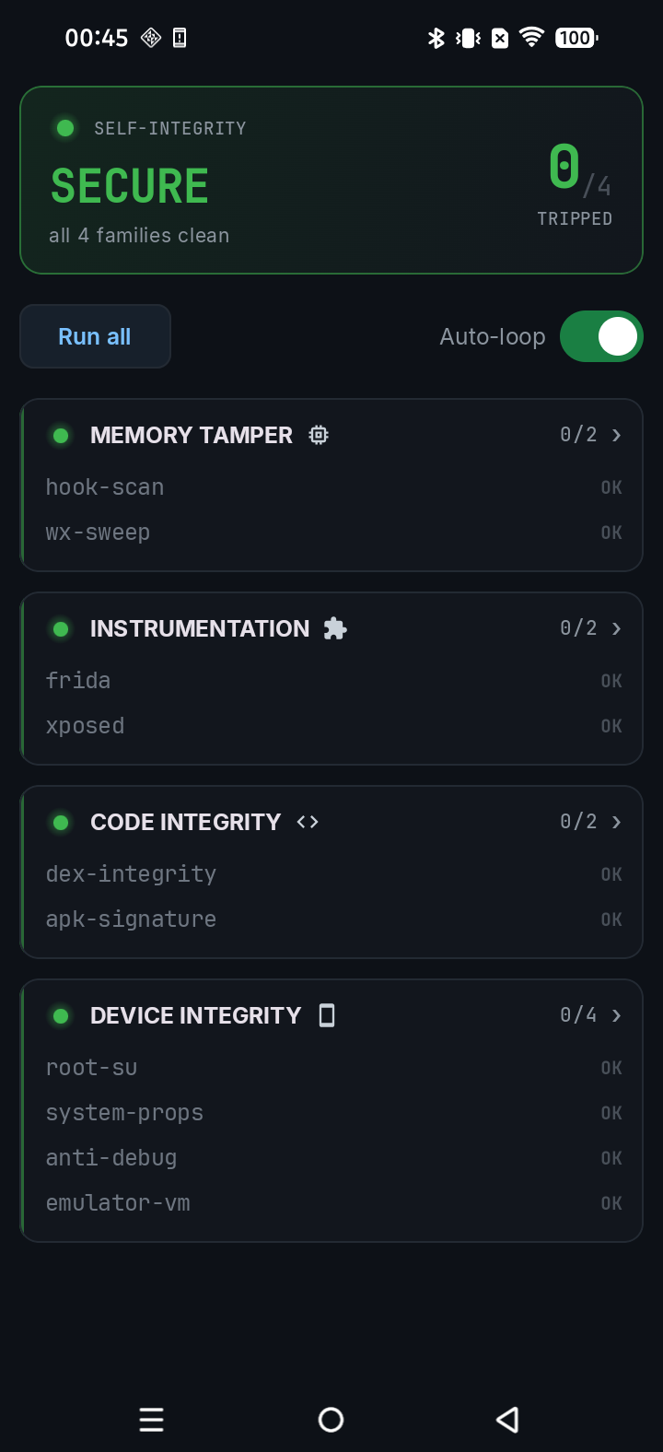The height and width of the screenshot is (1452, 663).
Task: Tap the chip icon beside Memory Tamper
Action: tap(319, 435)
